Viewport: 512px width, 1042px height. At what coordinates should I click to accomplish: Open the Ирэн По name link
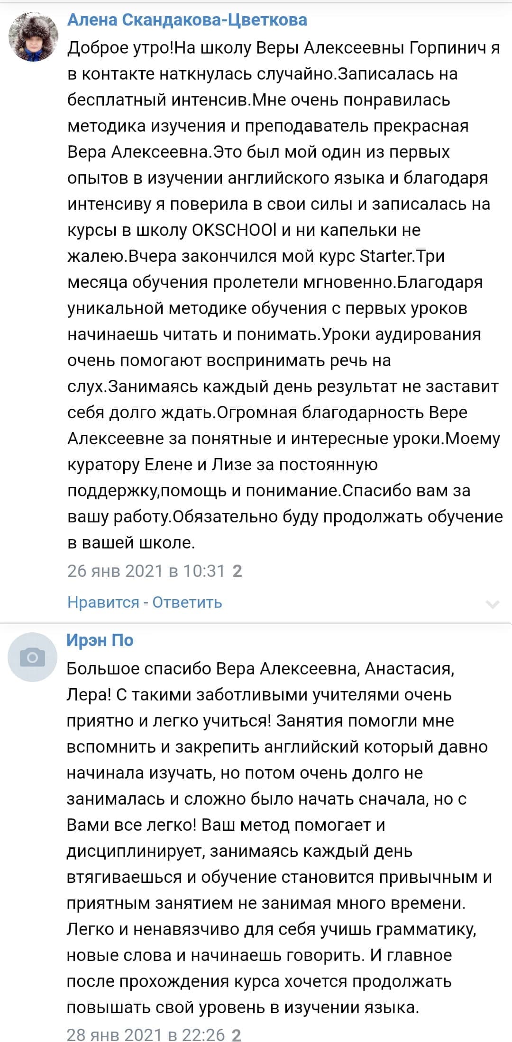[x=100, y=640]
